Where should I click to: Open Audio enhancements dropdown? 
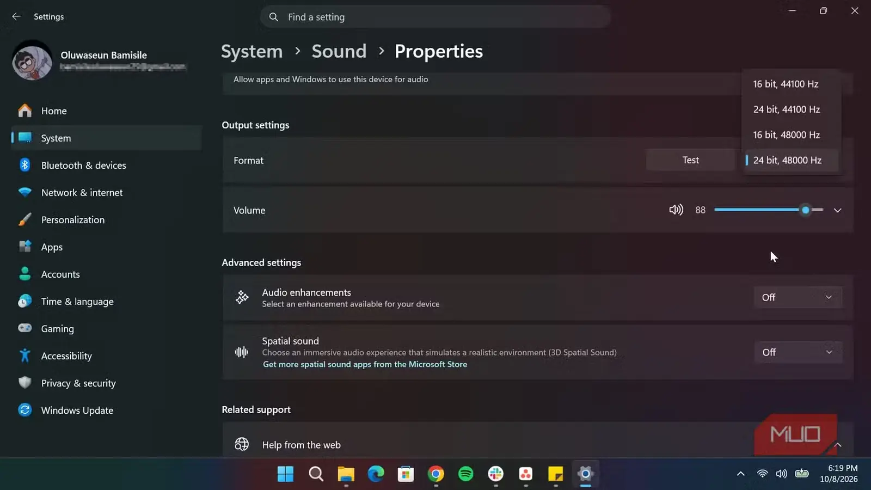point(798,297)
